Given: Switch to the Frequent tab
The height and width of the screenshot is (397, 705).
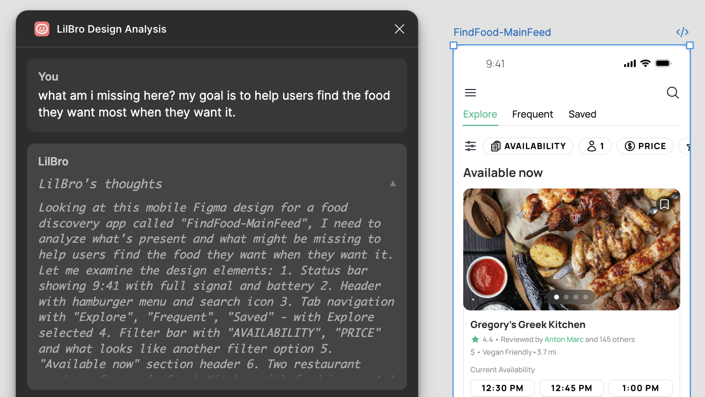Looking at the screenshot, I should (533, 114).
